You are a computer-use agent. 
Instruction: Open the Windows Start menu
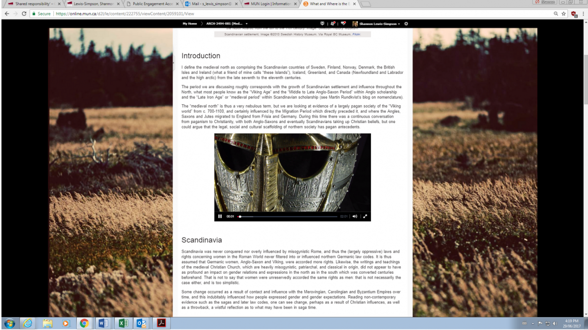pyautogui.click(x=9, y=323)
